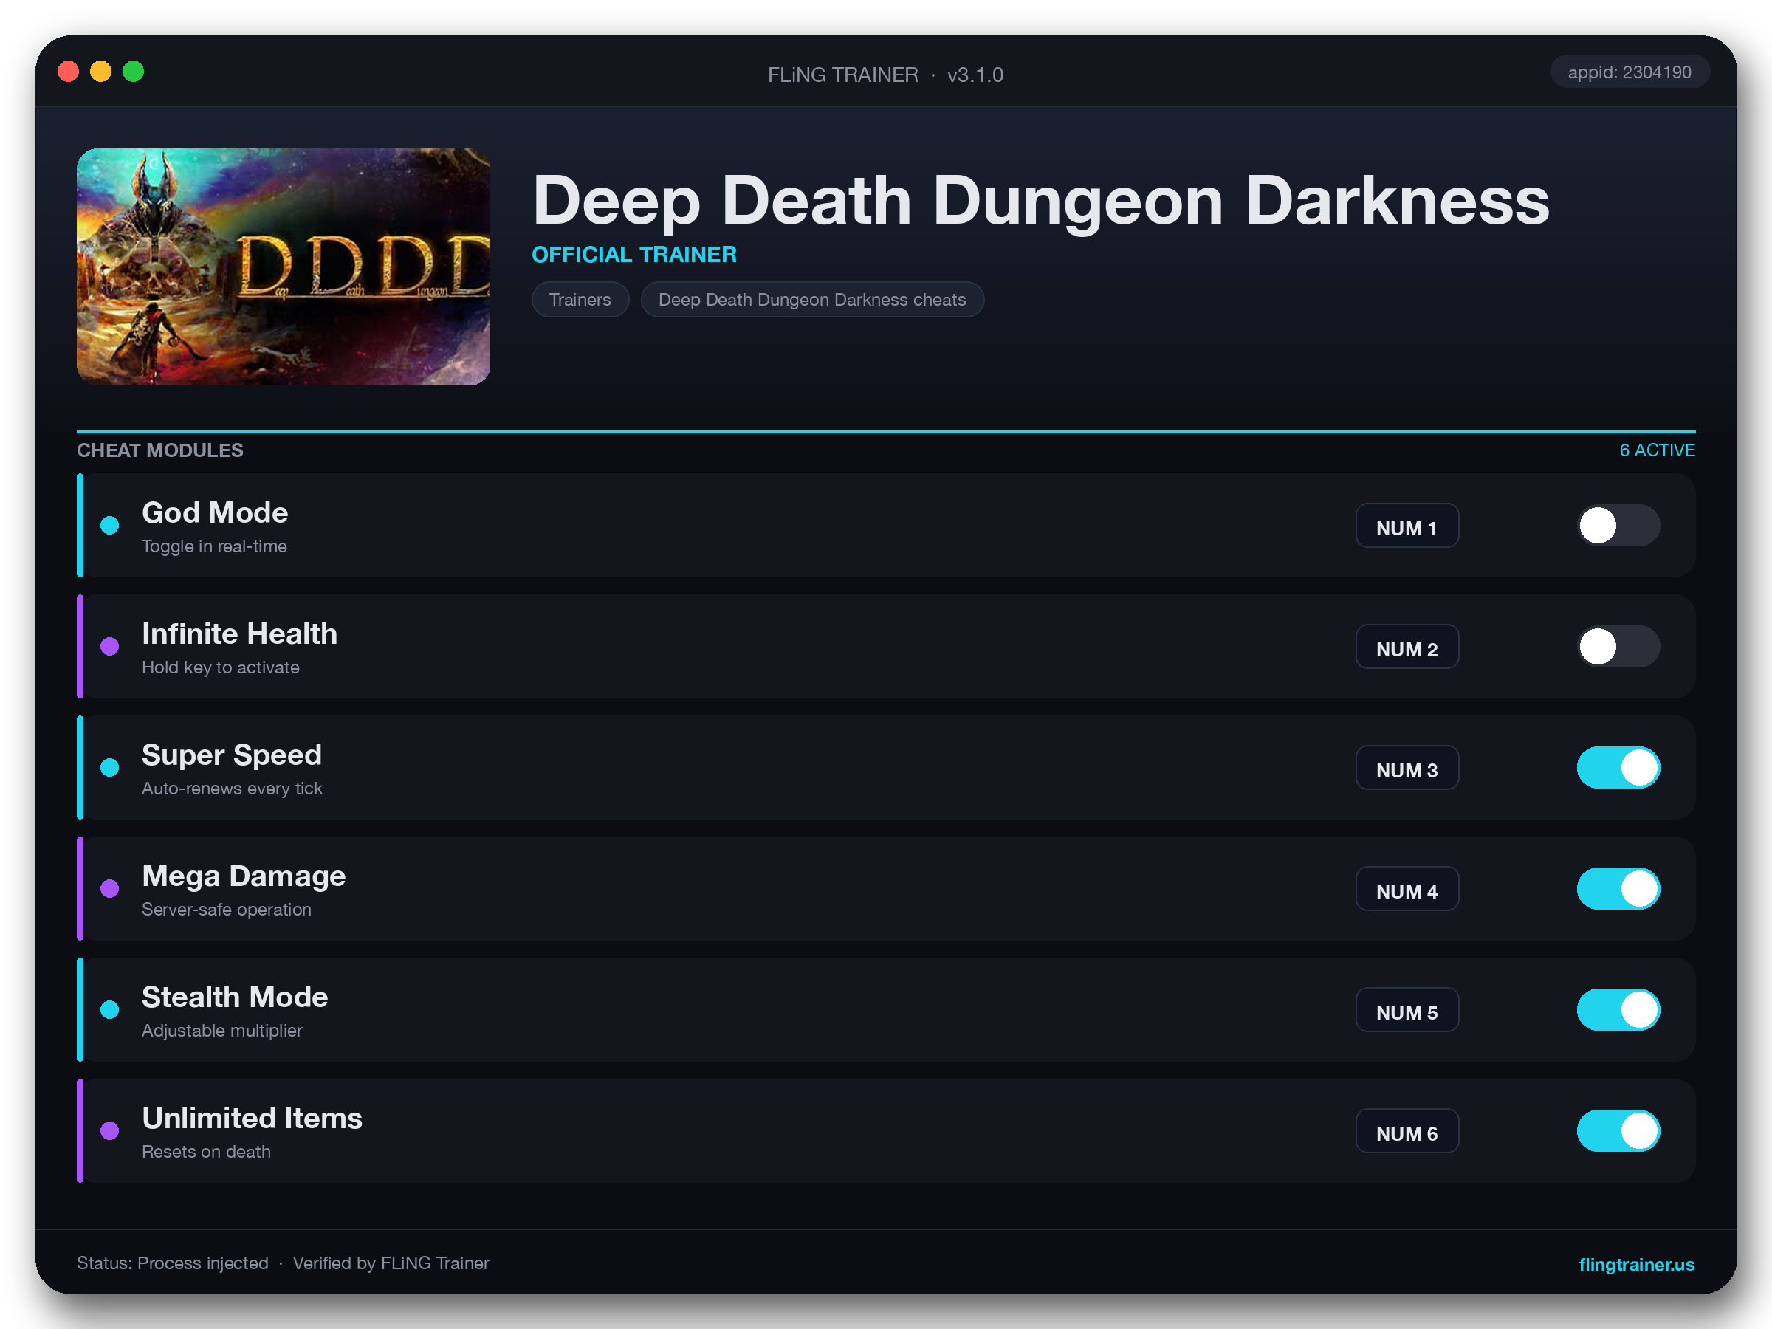This screenshot has width=1772, height=1329.
Task: Click the 6 ACTIVE counter
Action: pos(1657,450)
